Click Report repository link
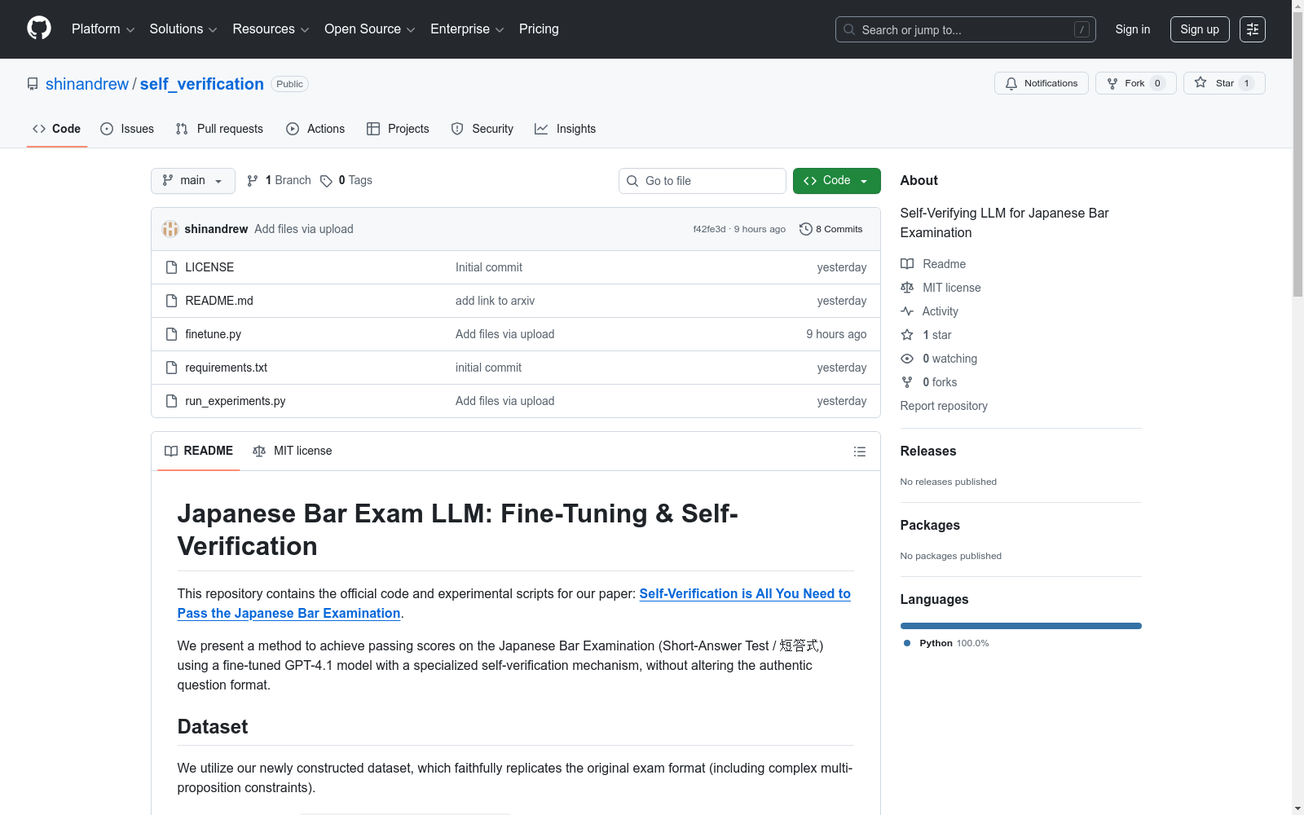This screenshot has width=1304, height=815. (944, 406)
